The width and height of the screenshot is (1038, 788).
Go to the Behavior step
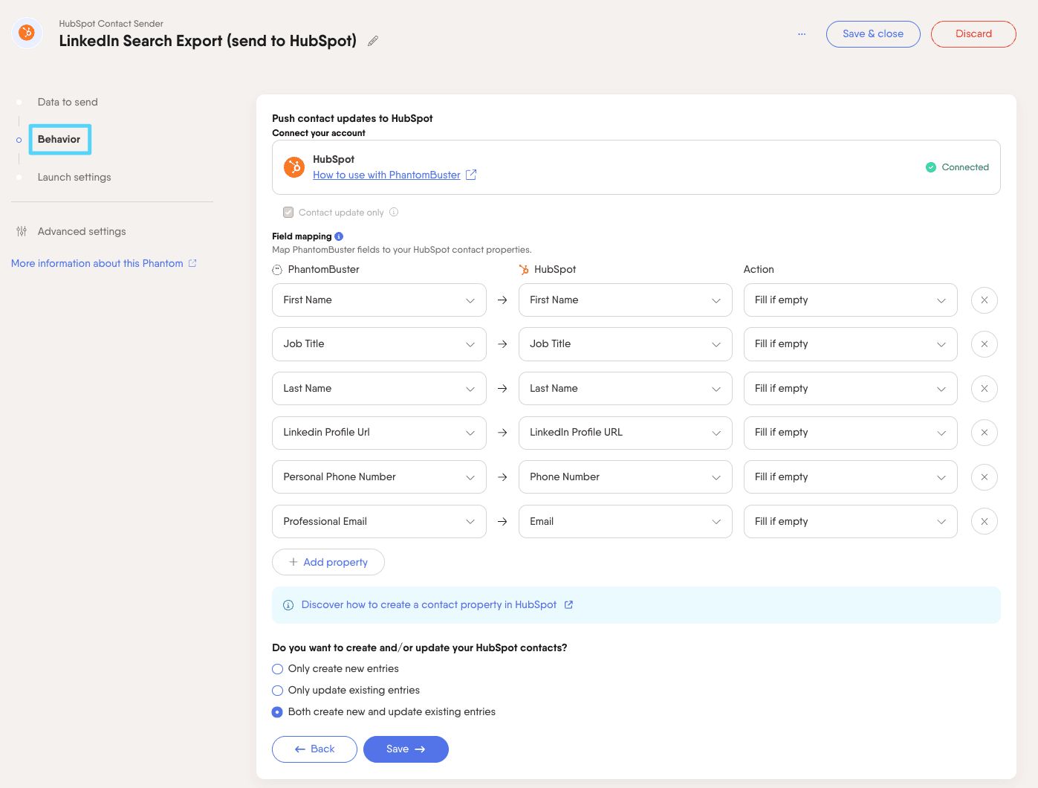(x=59, y=140)
